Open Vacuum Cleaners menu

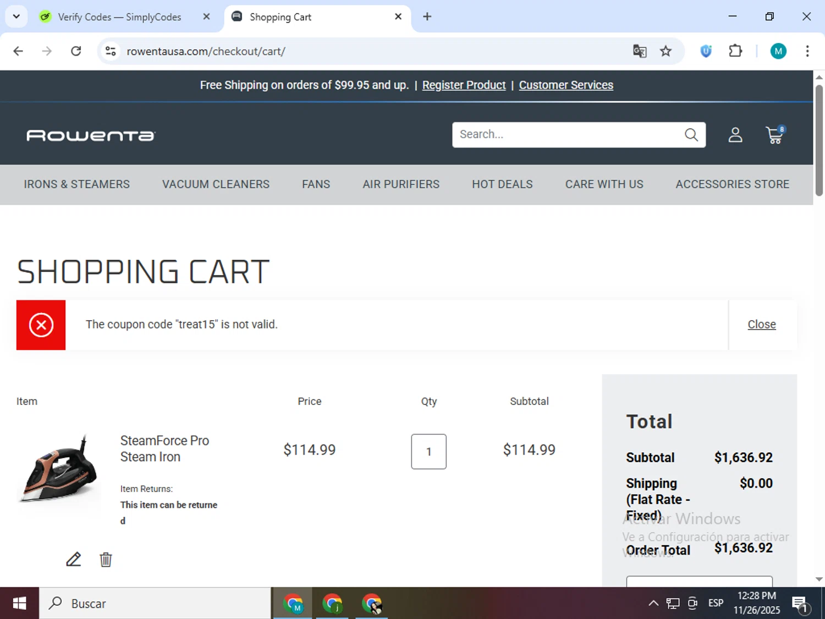[216, 184]
